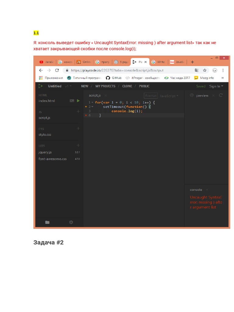
Task: Click the browser back arrow
Action: coord(41,70)
